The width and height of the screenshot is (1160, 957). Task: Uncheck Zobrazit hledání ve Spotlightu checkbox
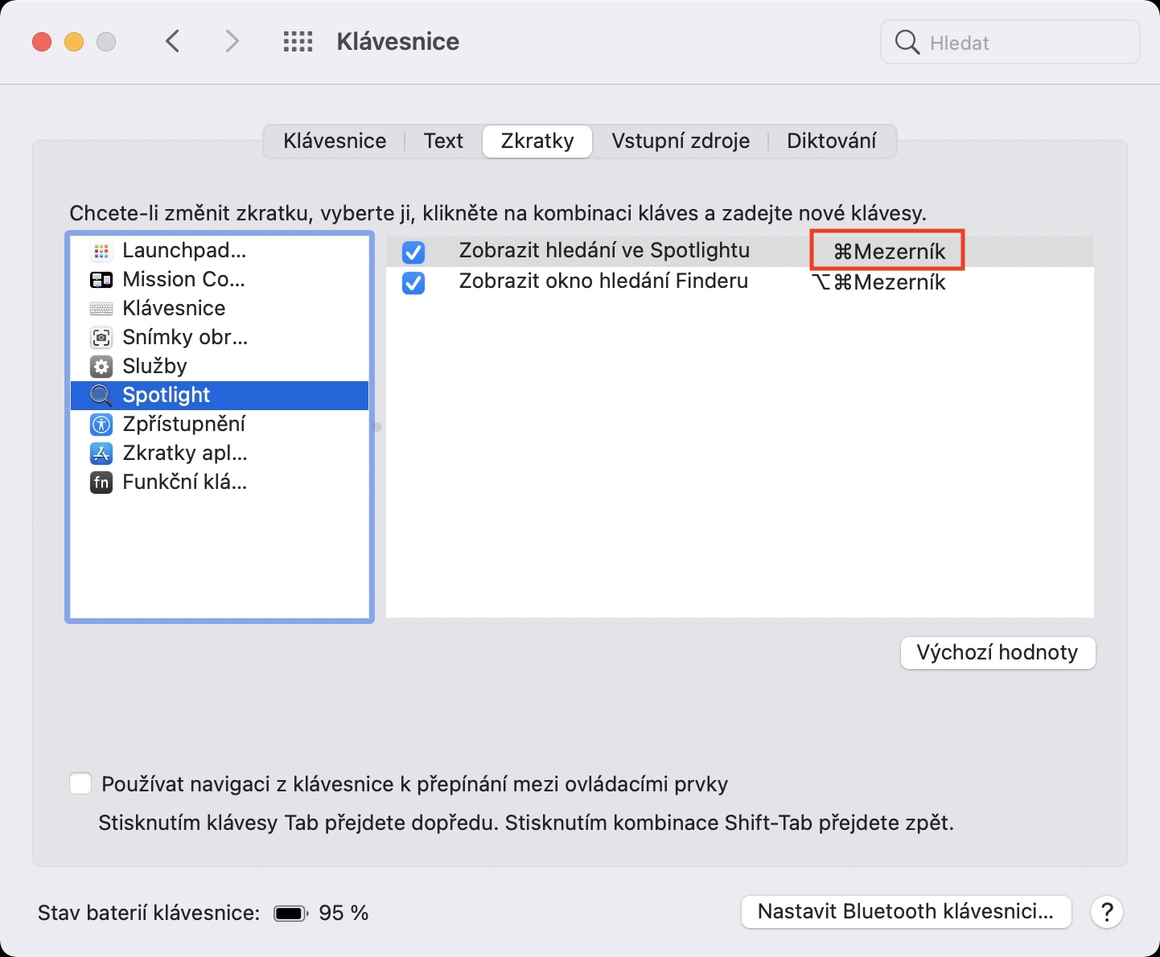point(413,253)
